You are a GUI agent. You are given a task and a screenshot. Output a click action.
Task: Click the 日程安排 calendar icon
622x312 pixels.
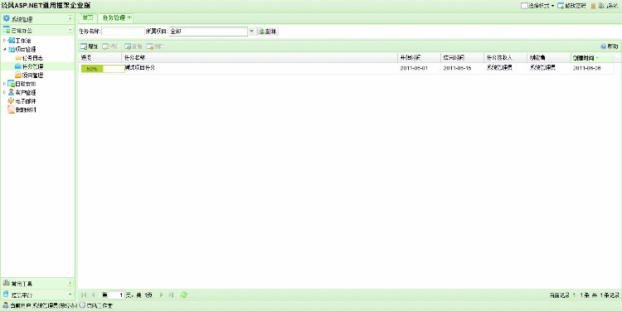(x=11, y=84)
